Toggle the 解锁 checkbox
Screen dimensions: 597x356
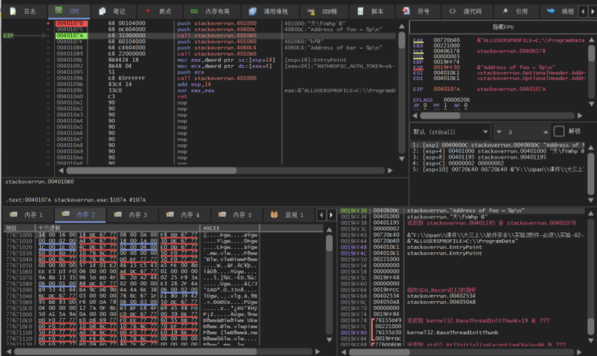[559, 131]
